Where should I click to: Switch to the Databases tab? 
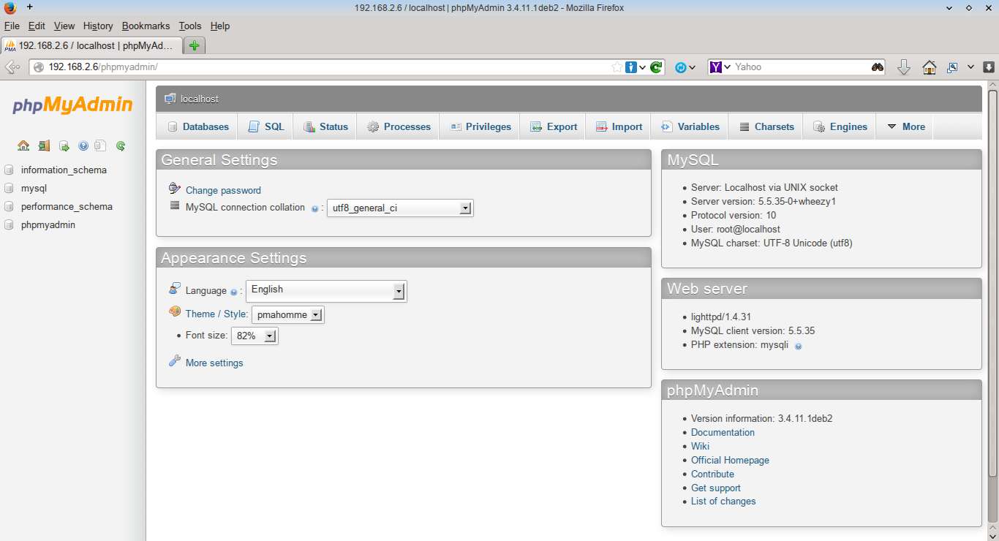(197, 126)
